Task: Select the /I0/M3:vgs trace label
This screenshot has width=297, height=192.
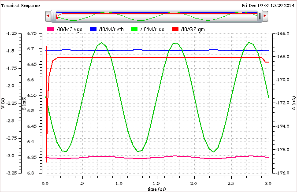Action: pos(69,29)
